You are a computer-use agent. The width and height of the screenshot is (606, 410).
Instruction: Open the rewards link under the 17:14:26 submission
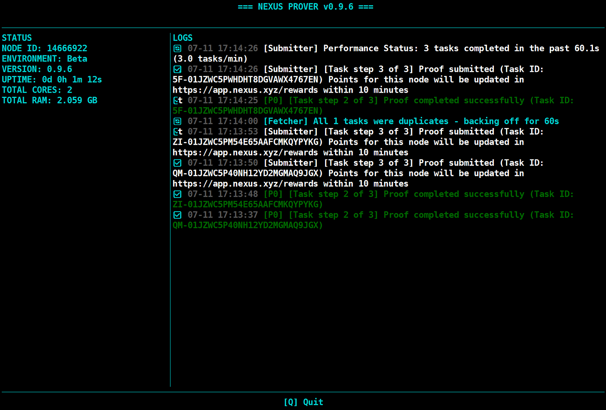(245, 90)
